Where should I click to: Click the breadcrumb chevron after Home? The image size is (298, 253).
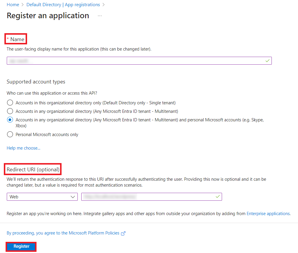[22, 4]
